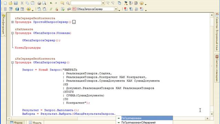
Task: Open the ОбходЗапросаСервер procedure list dropdown
Action: [116, 9]
